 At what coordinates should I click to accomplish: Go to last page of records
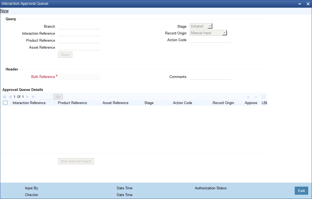tap(33, 97)
